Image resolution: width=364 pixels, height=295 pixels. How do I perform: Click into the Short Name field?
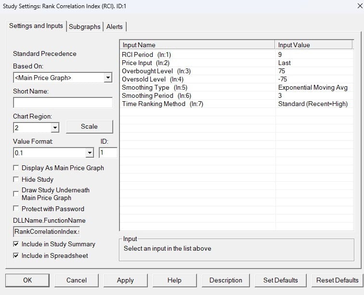coord(63,103)
